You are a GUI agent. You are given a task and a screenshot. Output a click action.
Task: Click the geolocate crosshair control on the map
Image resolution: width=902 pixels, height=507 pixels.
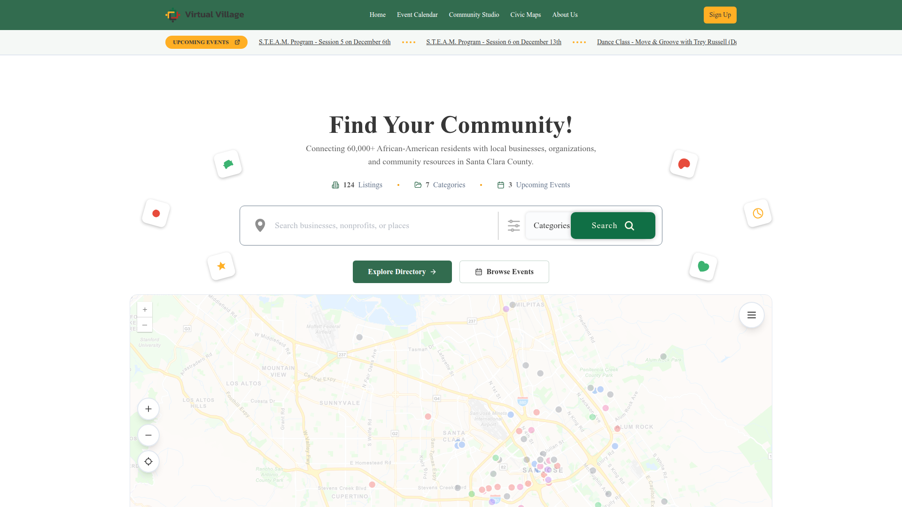[148, 461]
